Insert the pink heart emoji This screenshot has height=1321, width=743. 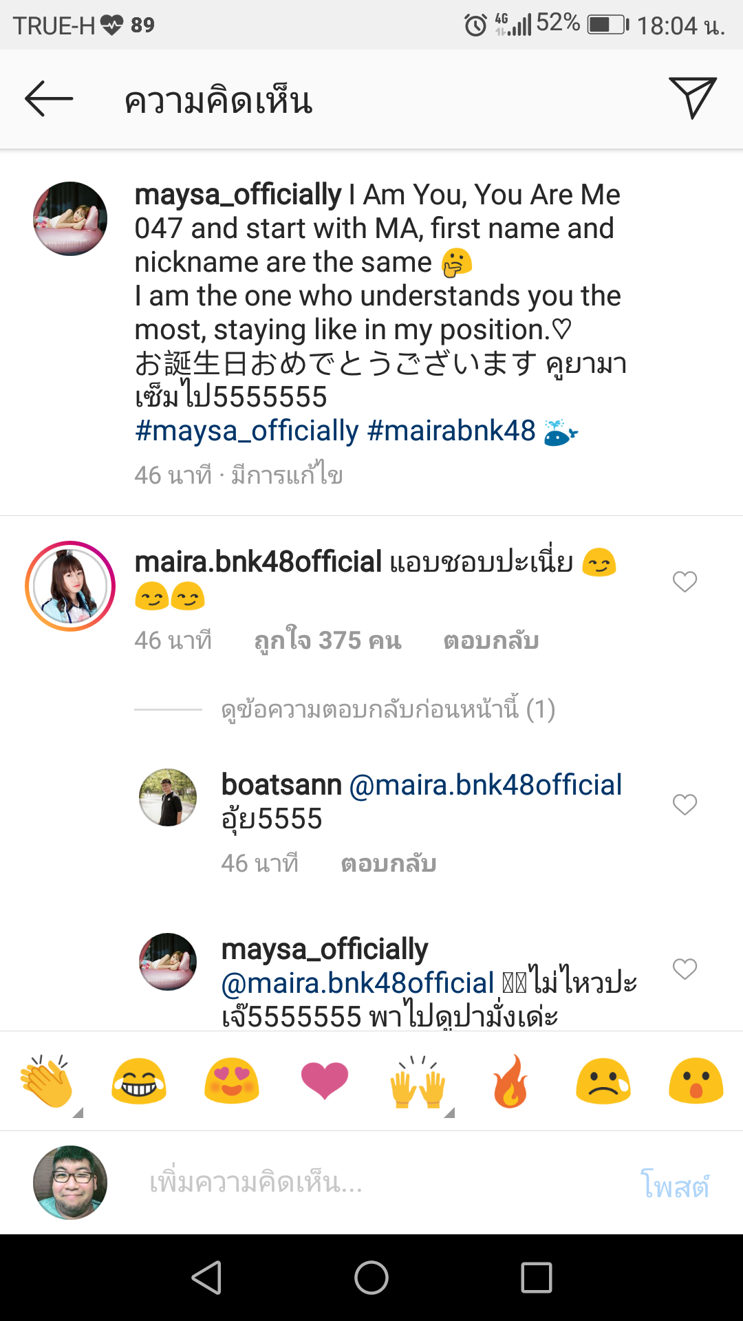click(x=325, y=1082)
